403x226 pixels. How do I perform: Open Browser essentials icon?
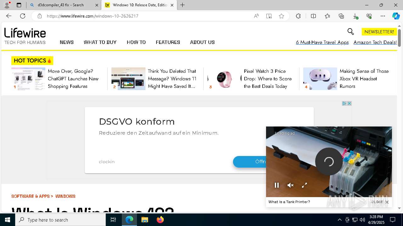point(369,16)
